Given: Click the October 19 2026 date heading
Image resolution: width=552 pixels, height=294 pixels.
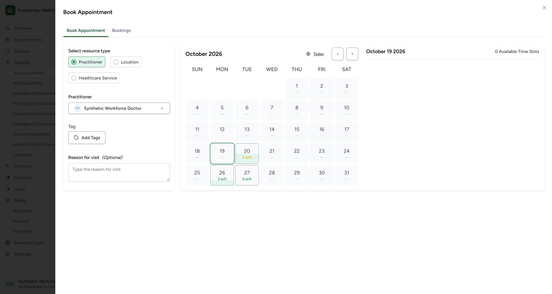Looking at the screenshot, I should [x=386, y=51].
